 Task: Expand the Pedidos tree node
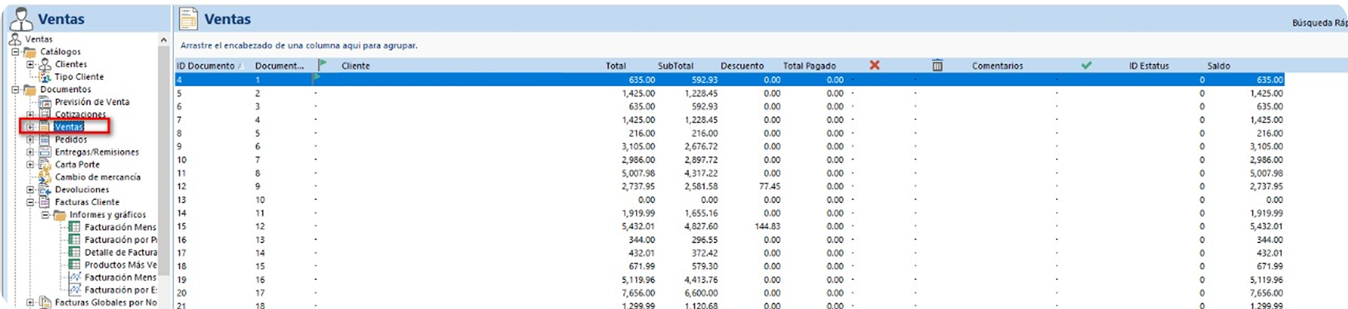tap(30, 140)
